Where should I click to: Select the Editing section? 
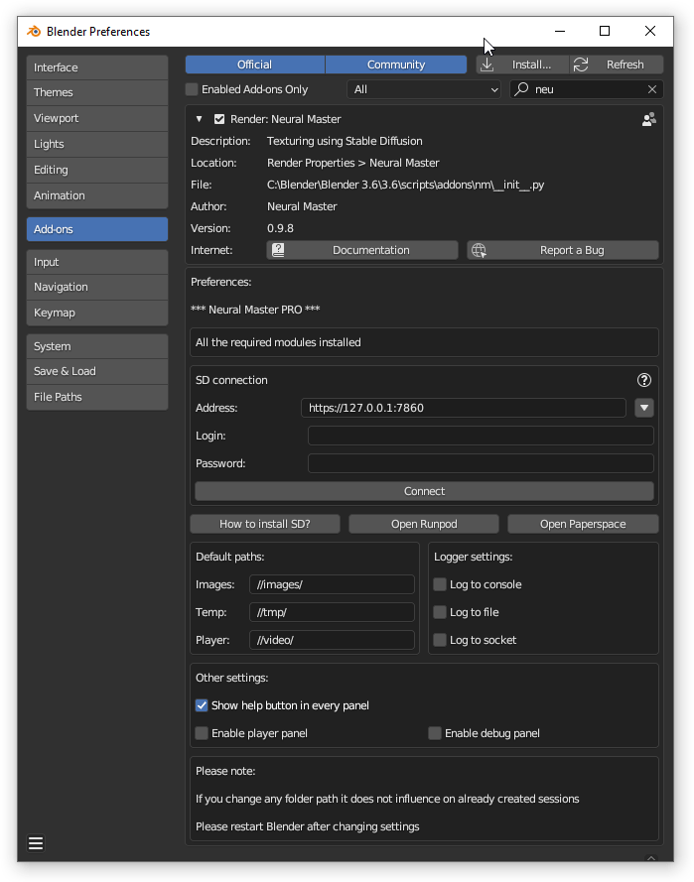click(x=97, y=170)
